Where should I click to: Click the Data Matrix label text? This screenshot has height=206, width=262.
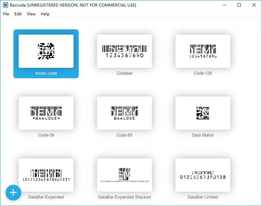tap(203, 135)
